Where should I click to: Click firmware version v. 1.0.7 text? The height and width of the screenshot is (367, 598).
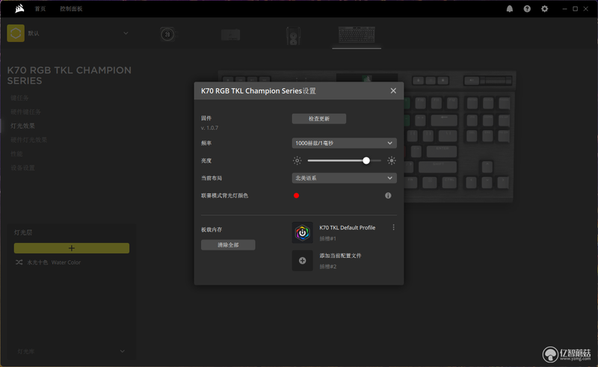(x=209, y=128)
